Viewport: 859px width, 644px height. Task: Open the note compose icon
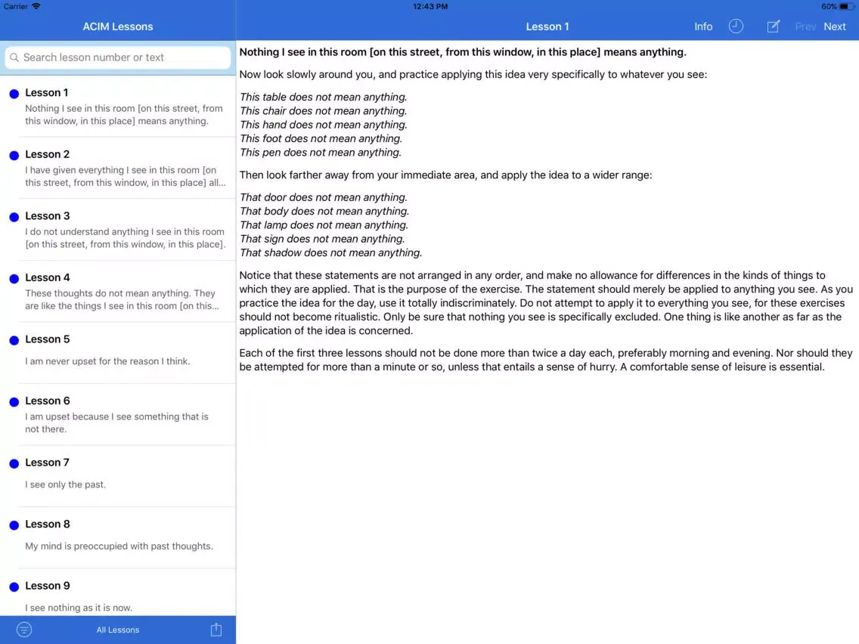click(x=773, y=26)
